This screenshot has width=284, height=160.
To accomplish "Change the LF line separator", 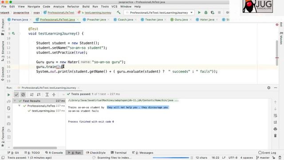I will [224, 158].
